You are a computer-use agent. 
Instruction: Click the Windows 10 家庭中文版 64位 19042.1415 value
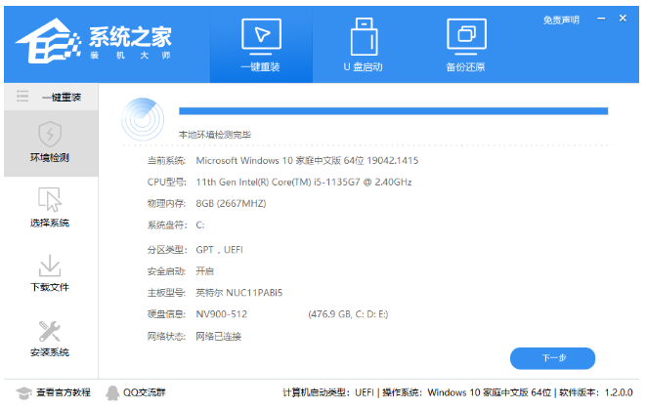tap(307, 160)
